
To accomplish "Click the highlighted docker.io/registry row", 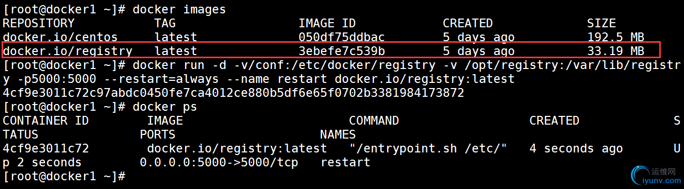I will [x=331, y=50].
